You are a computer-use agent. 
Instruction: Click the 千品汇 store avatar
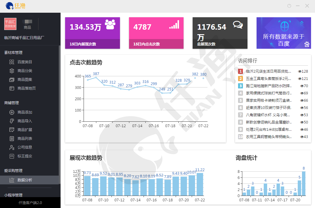pyautogui.click(x=10, y=24)
